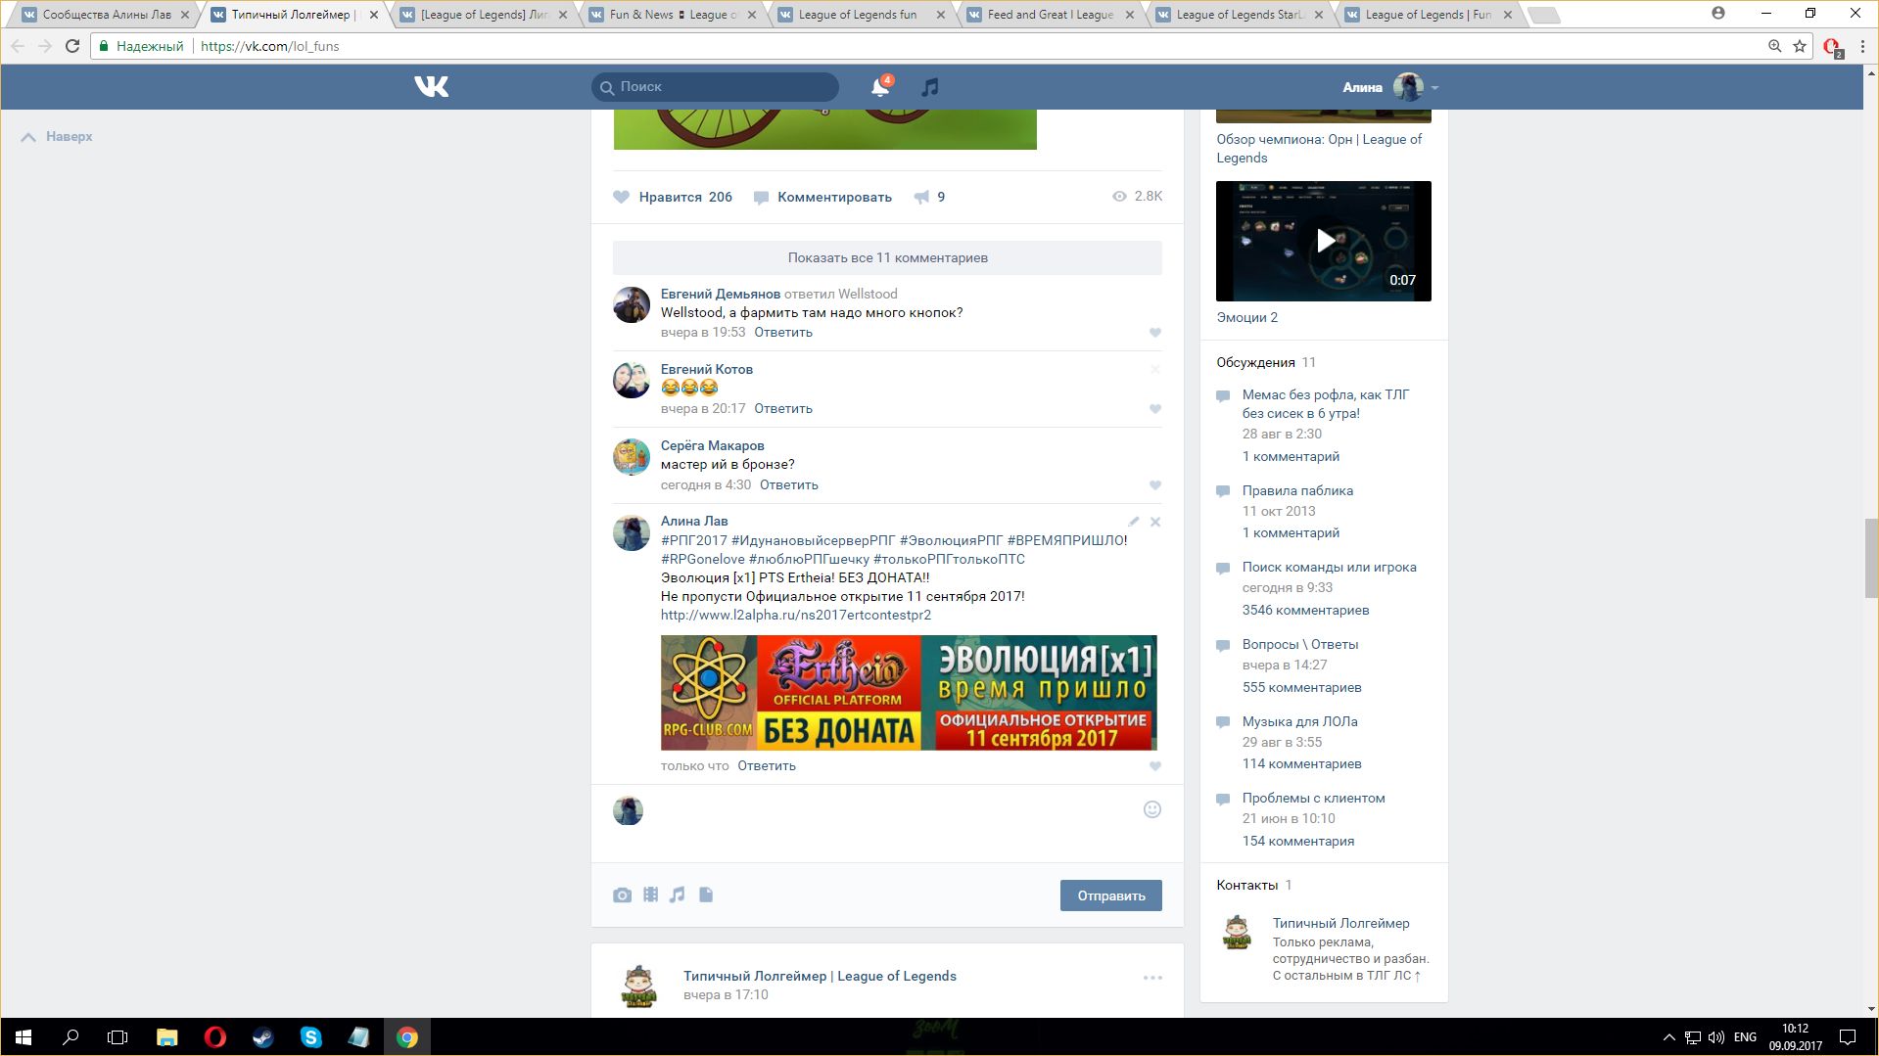Like Алина Лав's comment heart
Screen dimensions: 1879x1056
[x=1155, y=766]
